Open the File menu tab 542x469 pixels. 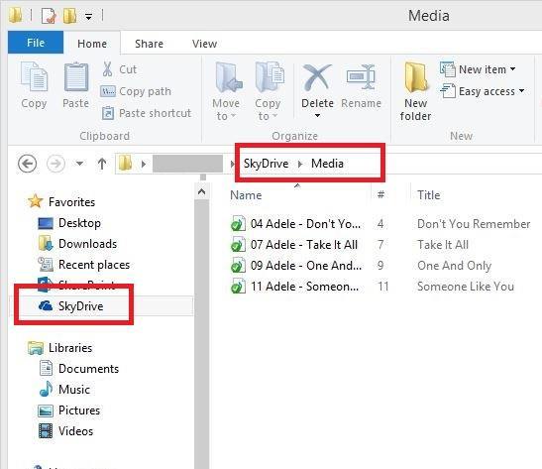(x=36, y=43)
